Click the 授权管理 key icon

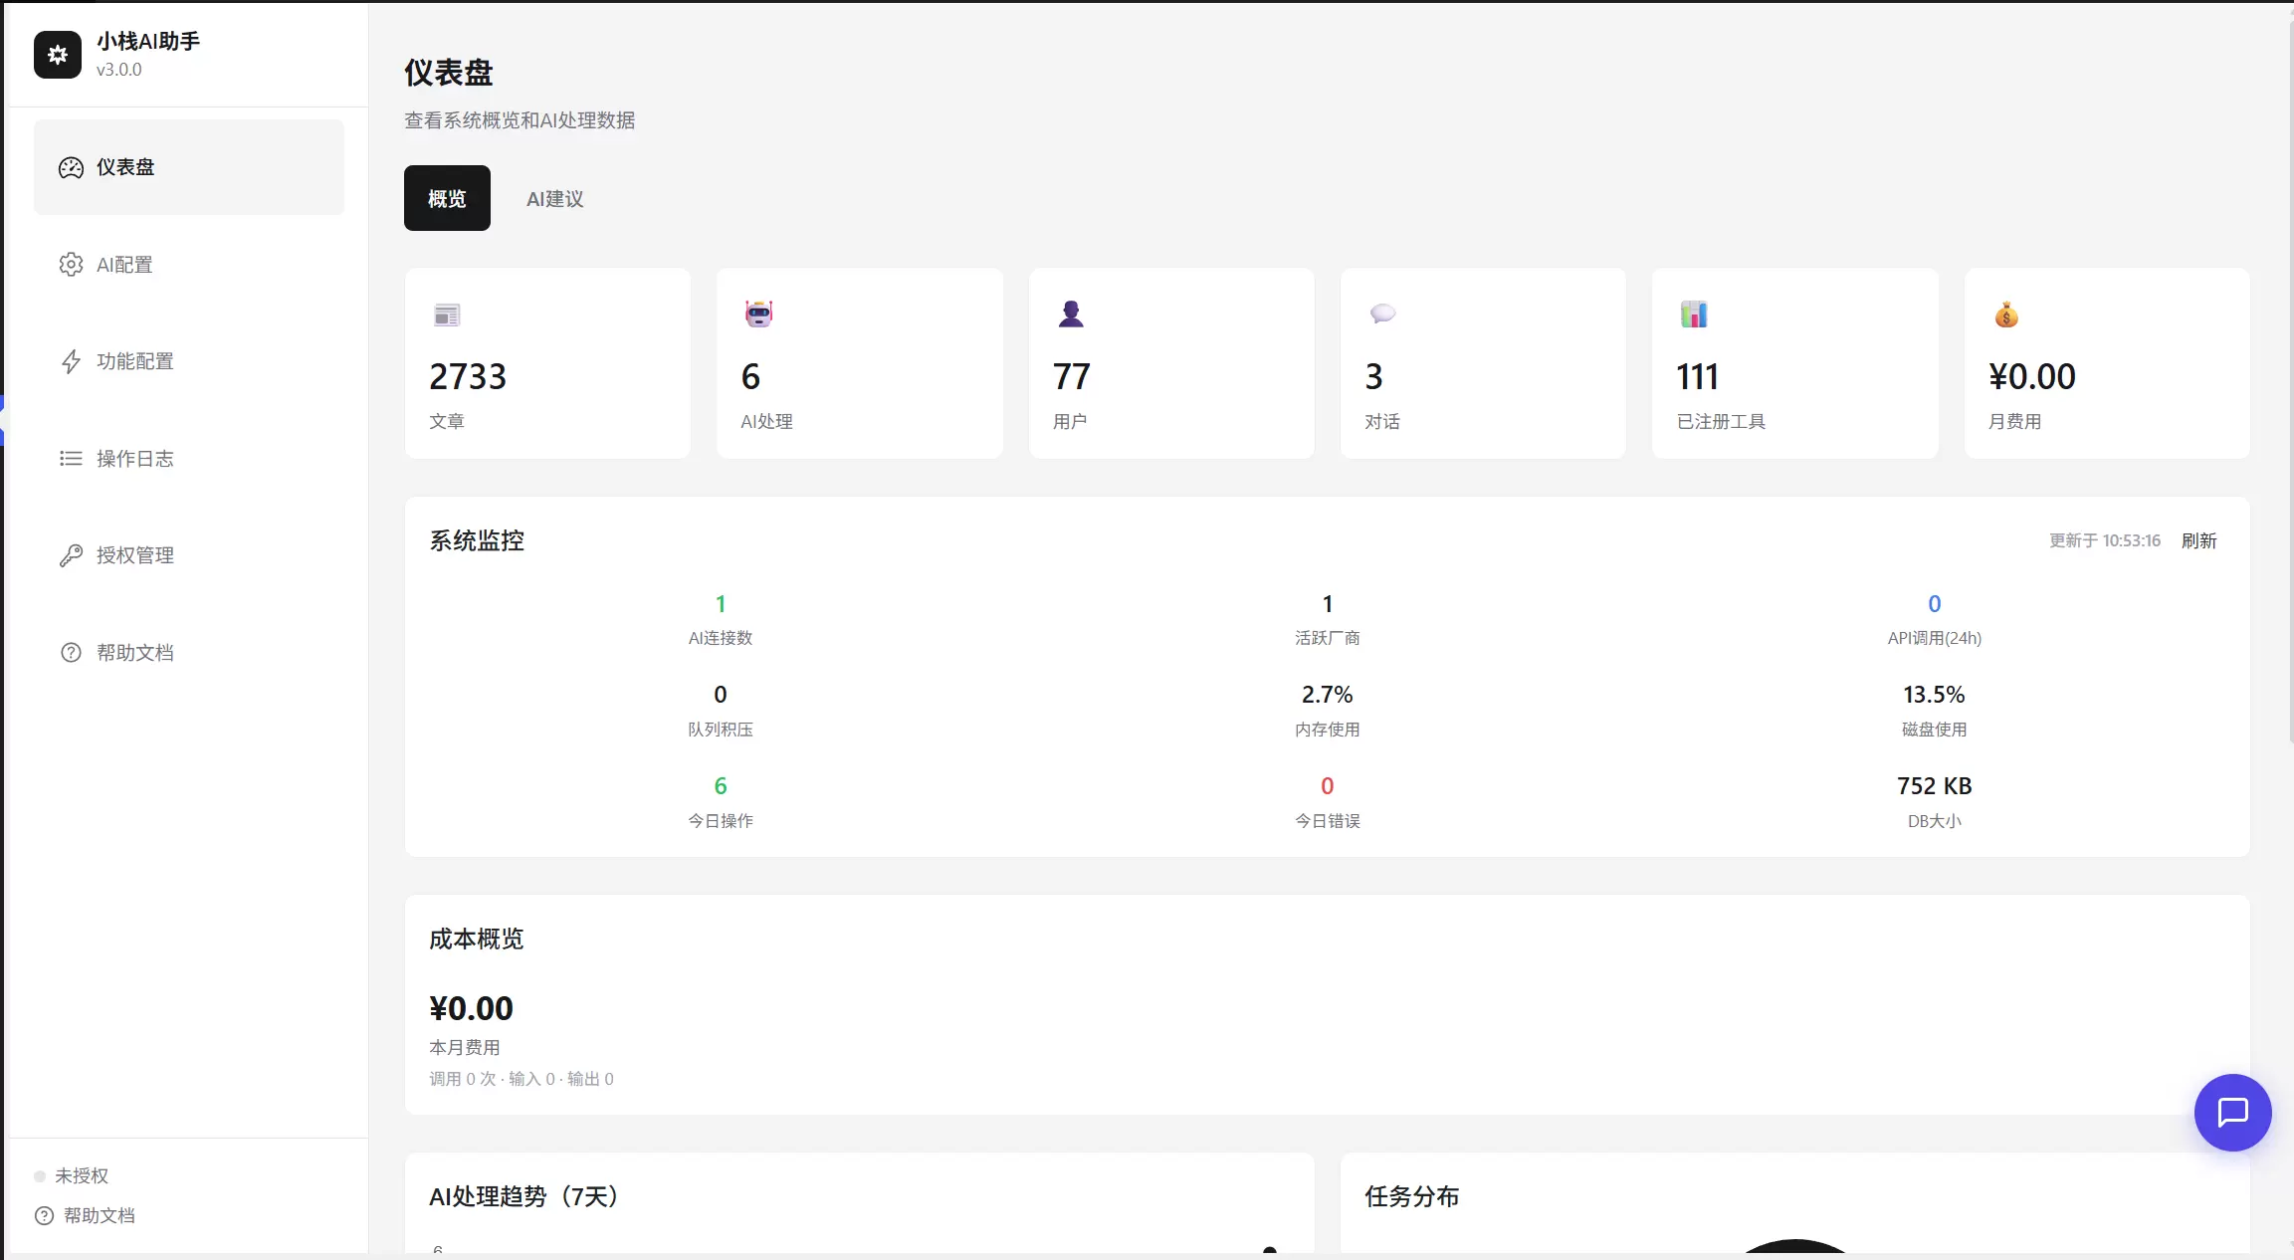pos(71,555)
